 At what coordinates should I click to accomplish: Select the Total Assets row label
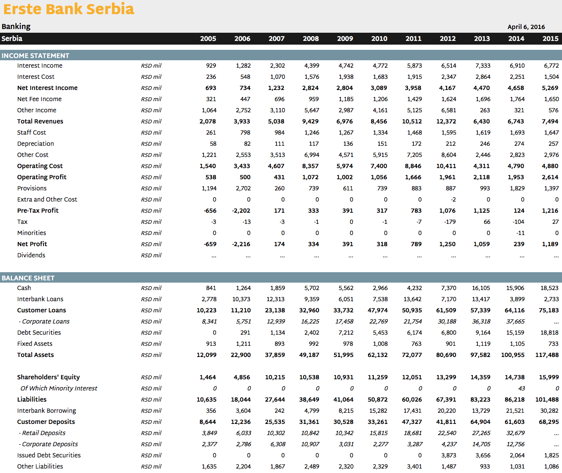35,355
